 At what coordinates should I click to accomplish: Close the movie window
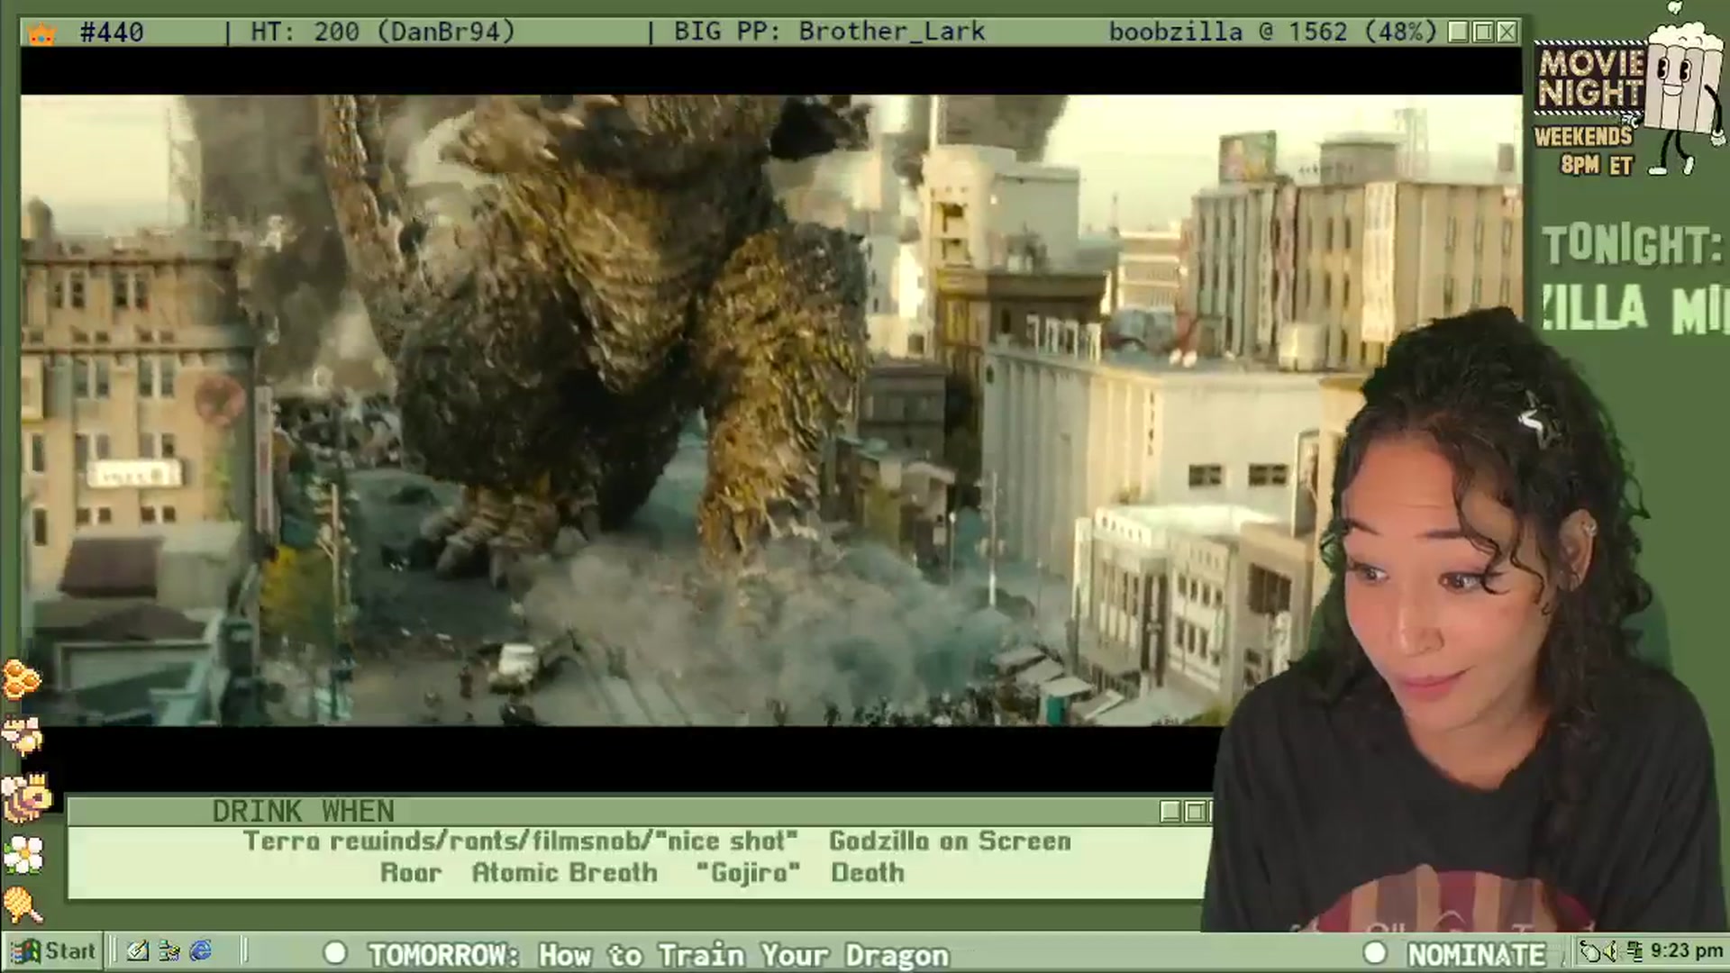point(1507,32)
